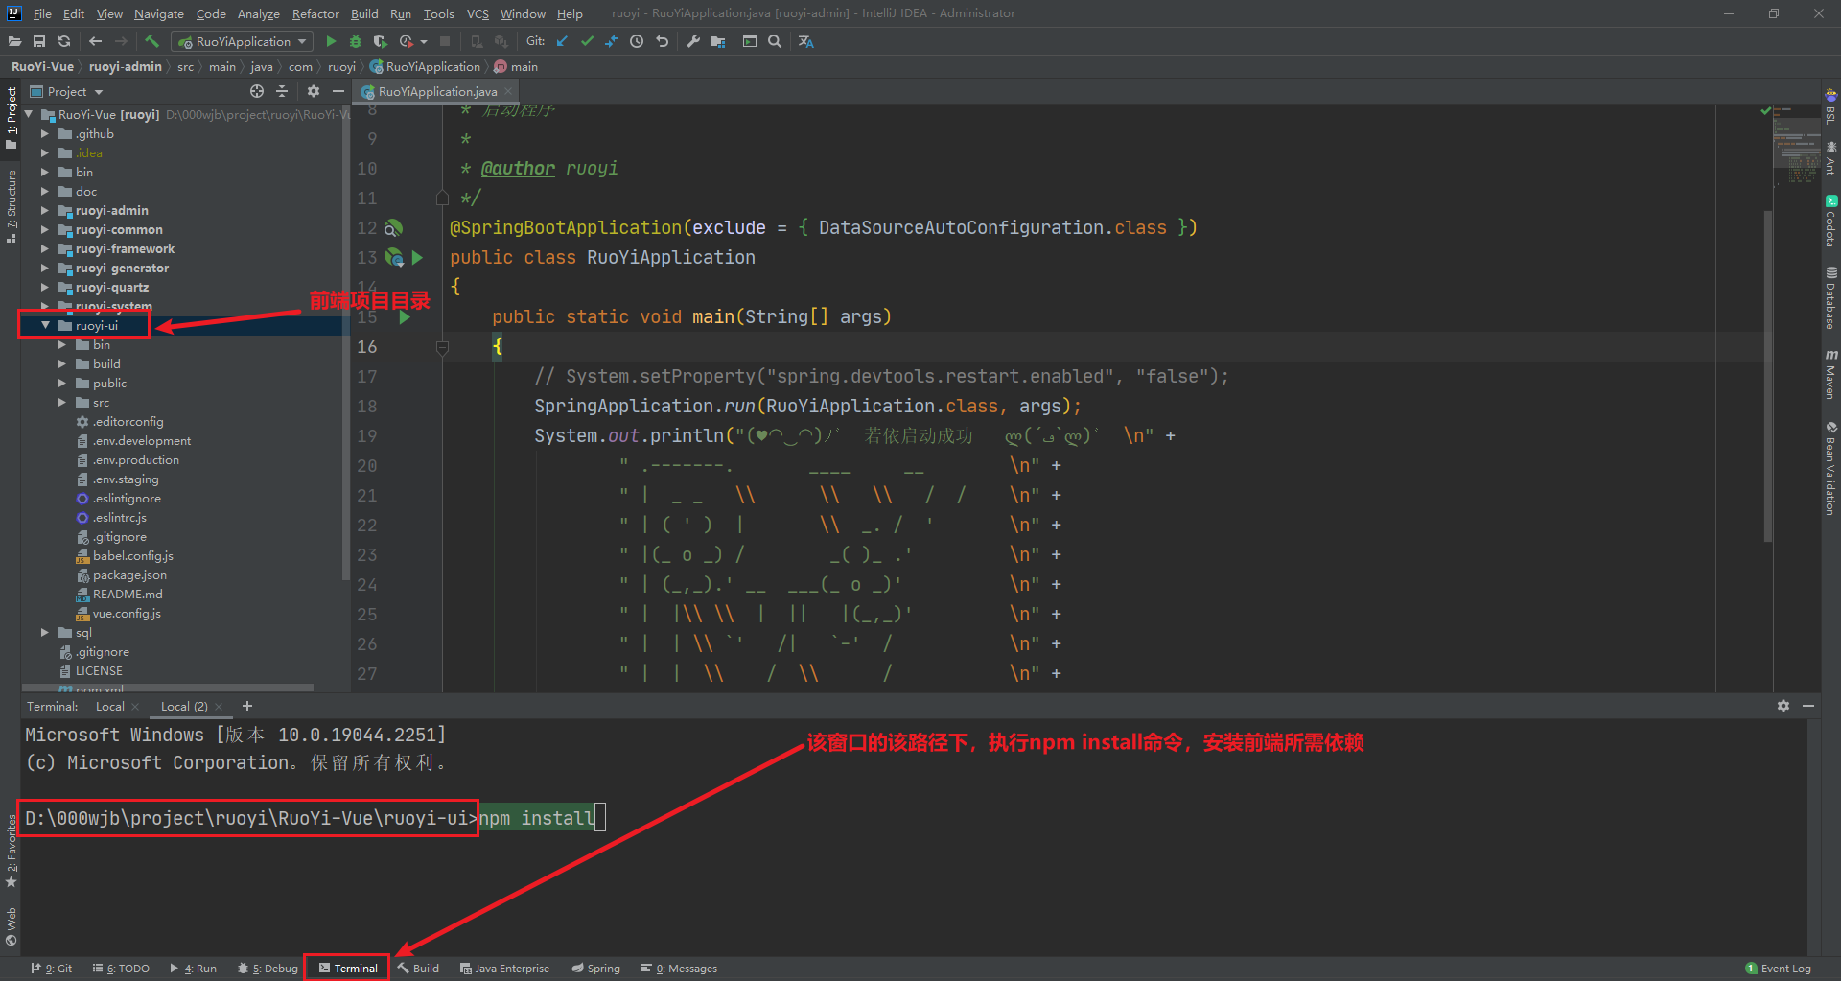Fold the main method at line 16

[442, 347]
